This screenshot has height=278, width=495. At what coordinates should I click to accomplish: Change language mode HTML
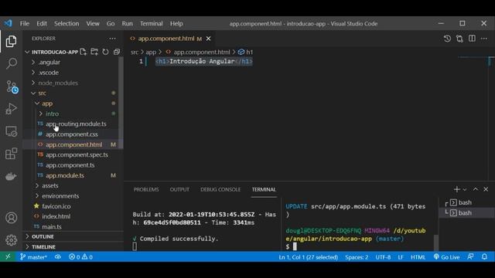(x=418, y=257)
